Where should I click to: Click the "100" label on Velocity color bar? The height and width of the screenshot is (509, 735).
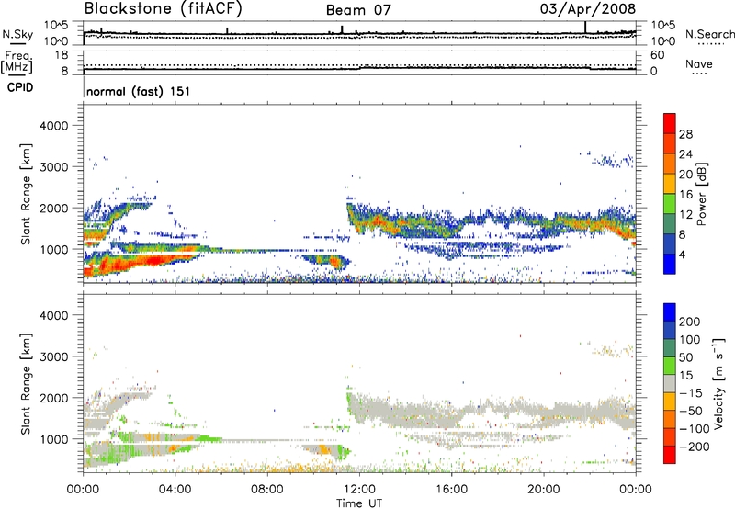tap(690, 339)
